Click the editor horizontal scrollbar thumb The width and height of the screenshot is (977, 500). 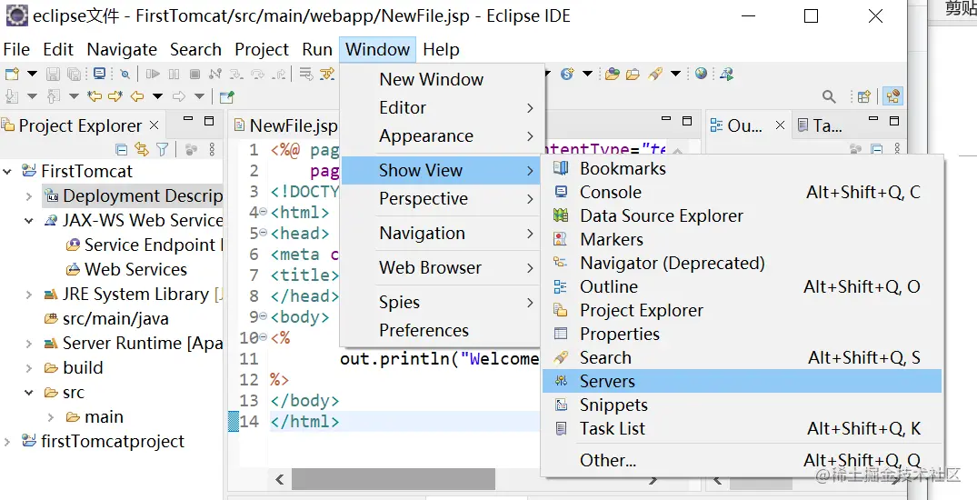[x=394, y=479]
